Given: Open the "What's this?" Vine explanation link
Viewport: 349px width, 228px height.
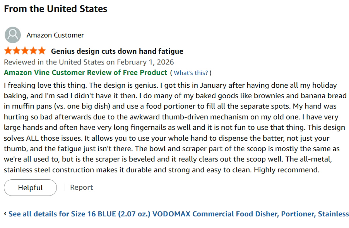Looking at the screenshot, I should [x=191, y=73].
